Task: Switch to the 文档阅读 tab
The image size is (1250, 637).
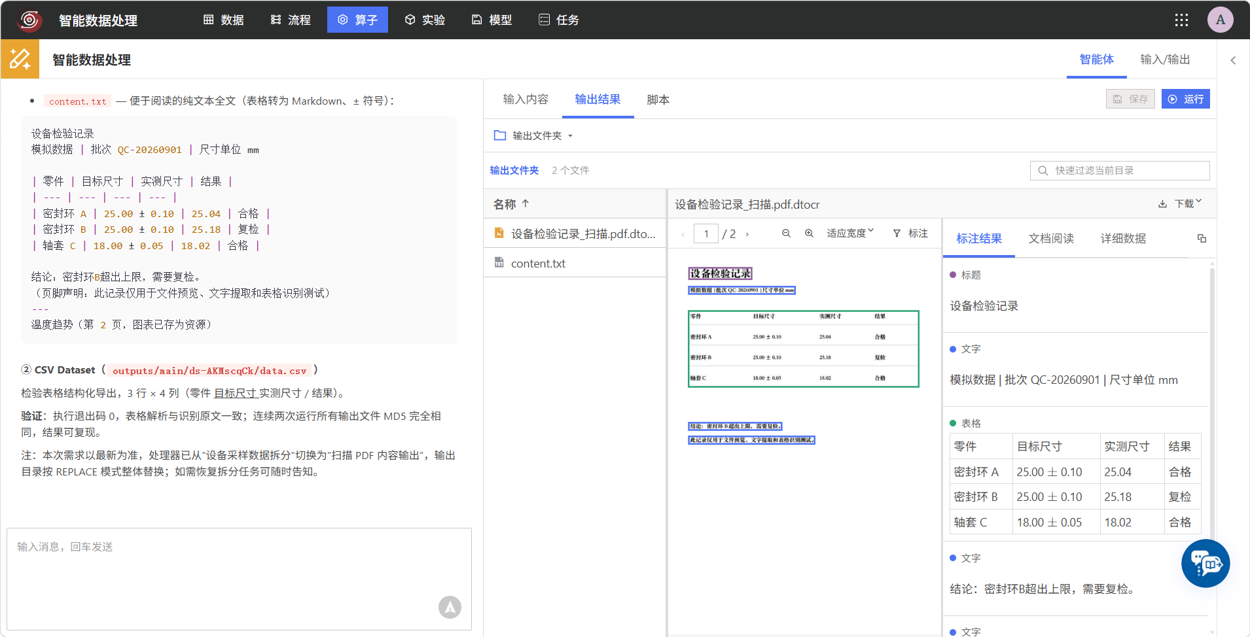Action: click(1051, 239)
